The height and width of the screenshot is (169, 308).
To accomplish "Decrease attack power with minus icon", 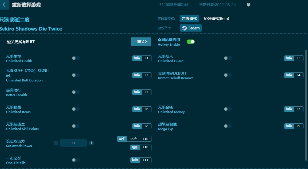I will point(56,143).
